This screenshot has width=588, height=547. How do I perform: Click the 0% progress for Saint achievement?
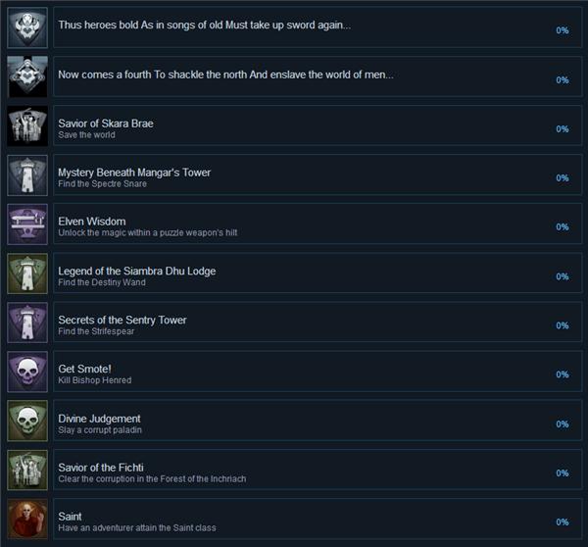point(563,522)
